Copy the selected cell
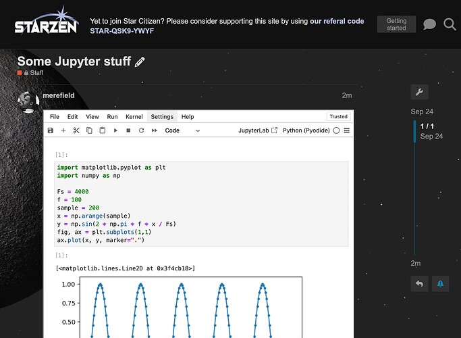The width and height of the screenshot is (461, 338). click(89, 130)
